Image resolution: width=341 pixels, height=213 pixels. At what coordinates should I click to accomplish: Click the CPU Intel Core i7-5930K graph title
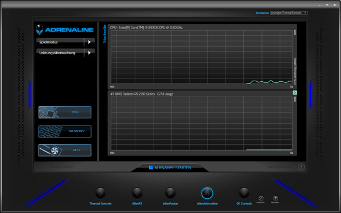146,28
